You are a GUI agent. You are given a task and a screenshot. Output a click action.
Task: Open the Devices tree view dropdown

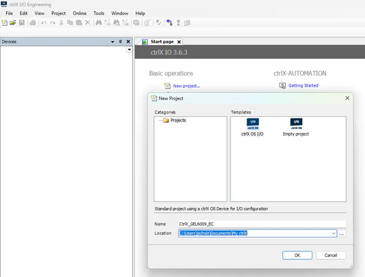coord(129,50)
